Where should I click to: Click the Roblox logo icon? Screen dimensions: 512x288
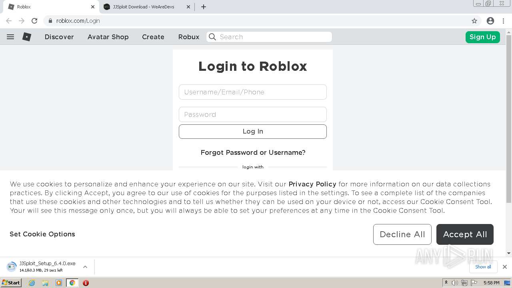27,37
